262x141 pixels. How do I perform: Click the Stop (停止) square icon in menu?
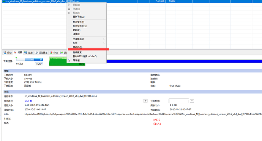(69, 9)
